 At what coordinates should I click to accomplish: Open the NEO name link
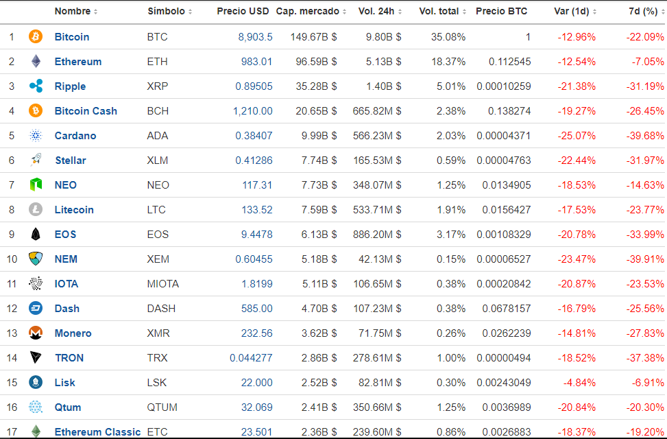(66, 185)
